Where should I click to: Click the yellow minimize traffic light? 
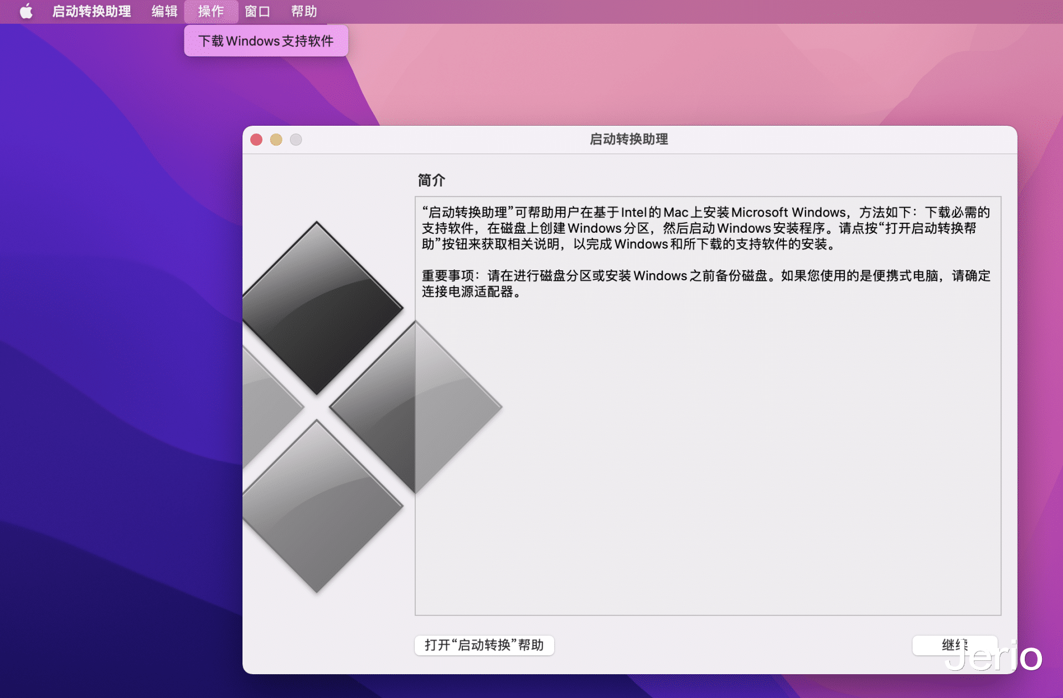click(276, 140)
